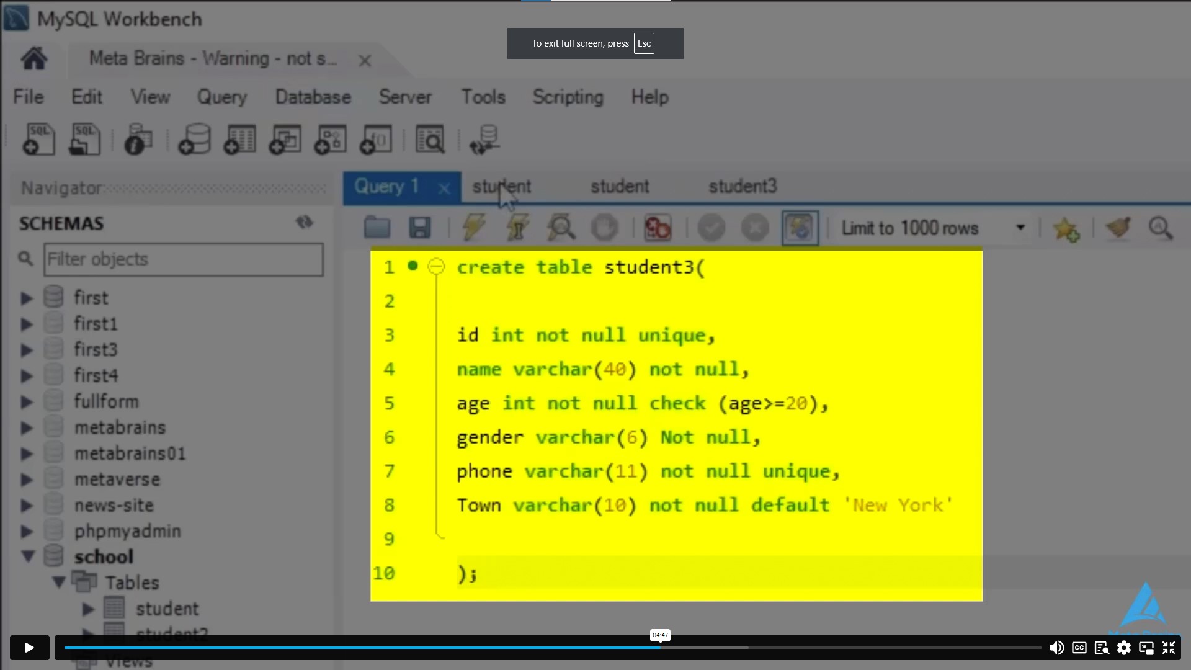The image size is (1191, 670).
Task: Open the File menu
Action: click(x=29, y=97)
